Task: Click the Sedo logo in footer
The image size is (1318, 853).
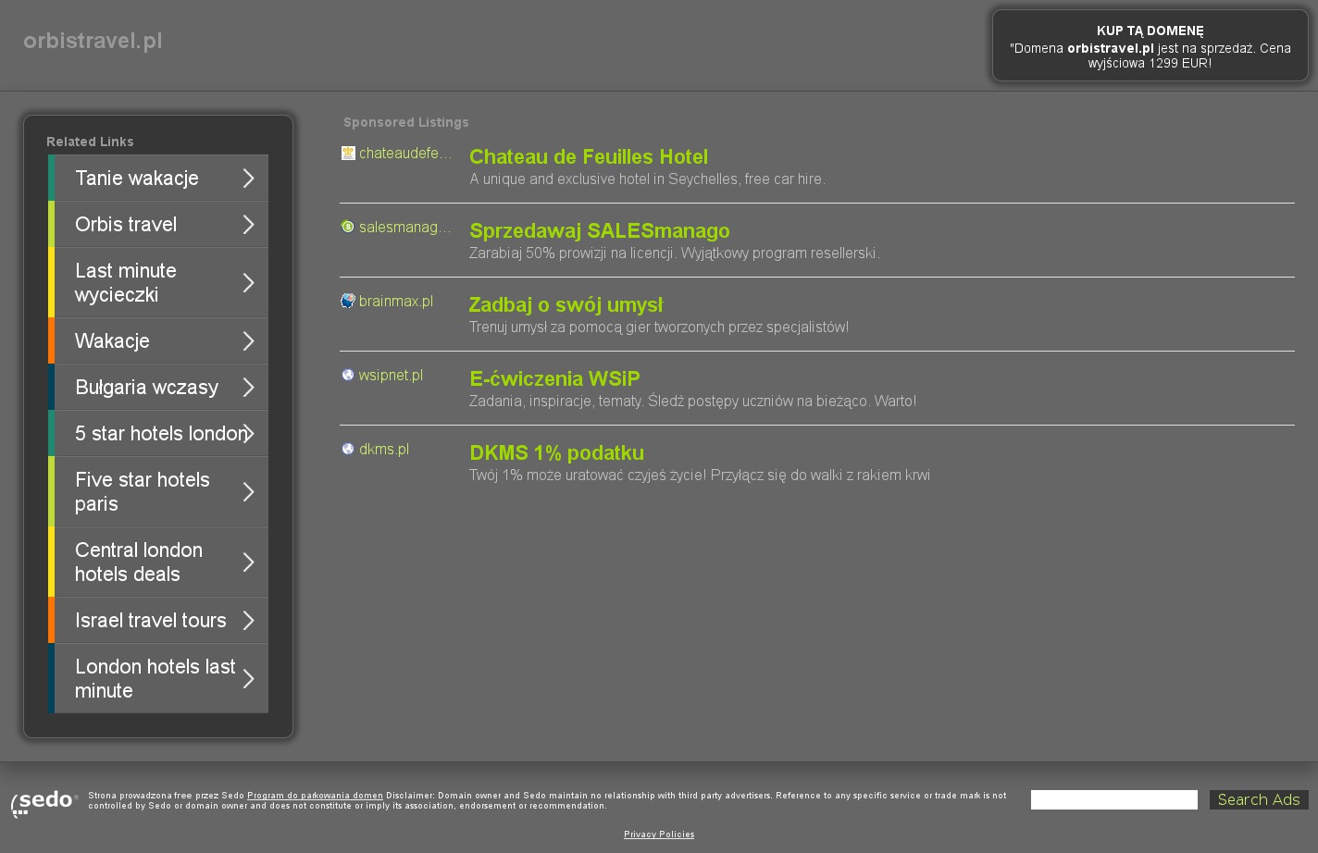Action: 44,802
